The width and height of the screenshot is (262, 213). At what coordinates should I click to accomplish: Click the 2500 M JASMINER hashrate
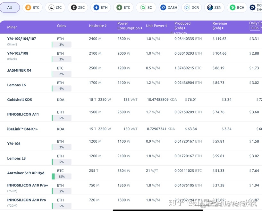tap(95, 68)
